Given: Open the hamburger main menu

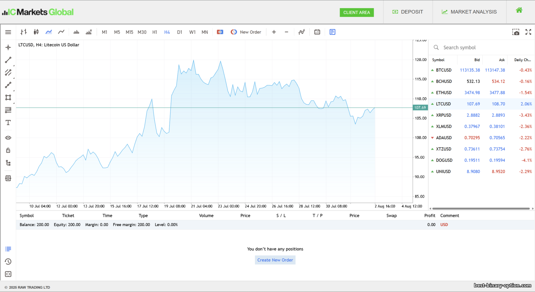Looking at the screenshot, I should 8,32.
